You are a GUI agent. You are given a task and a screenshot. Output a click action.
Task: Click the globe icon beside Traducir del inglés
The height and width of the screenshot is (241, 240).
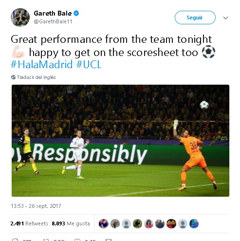pos(13,77)
